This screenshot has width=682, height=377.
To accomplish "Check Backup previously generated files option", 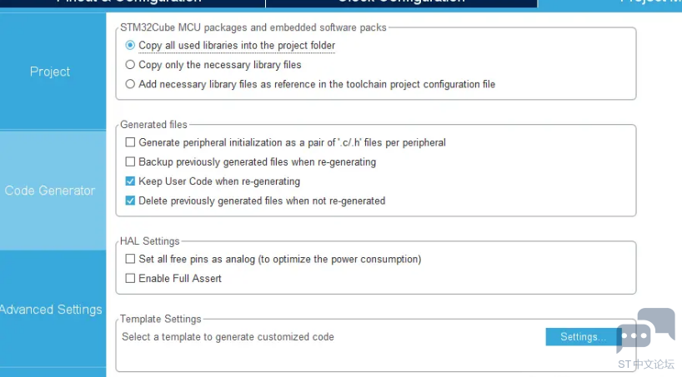I will (x=130, y=161).
